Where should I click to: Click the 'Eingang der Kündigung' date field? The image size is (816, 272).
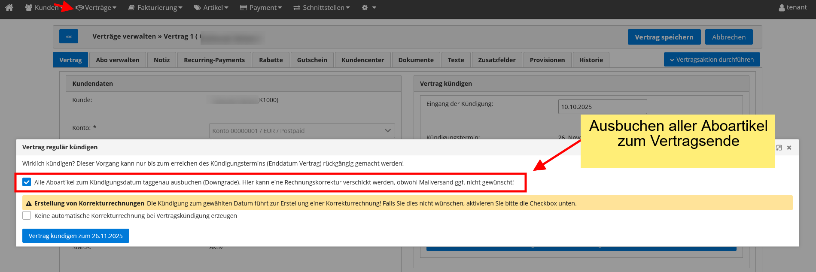[602, 107]
